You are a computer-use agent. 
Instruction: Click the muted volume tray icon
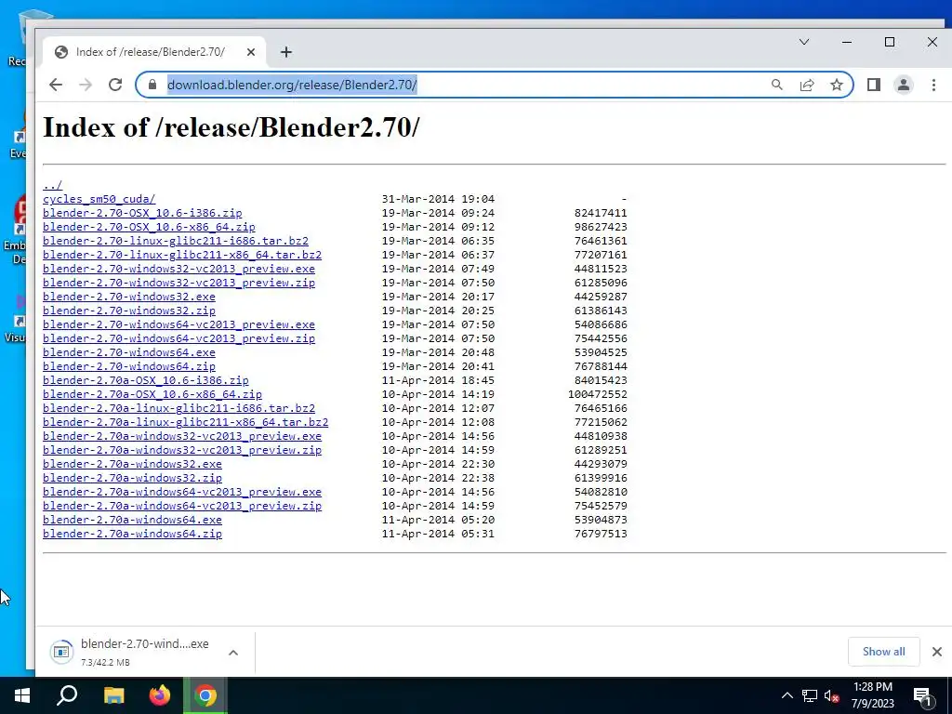click(x=832, y=695)
